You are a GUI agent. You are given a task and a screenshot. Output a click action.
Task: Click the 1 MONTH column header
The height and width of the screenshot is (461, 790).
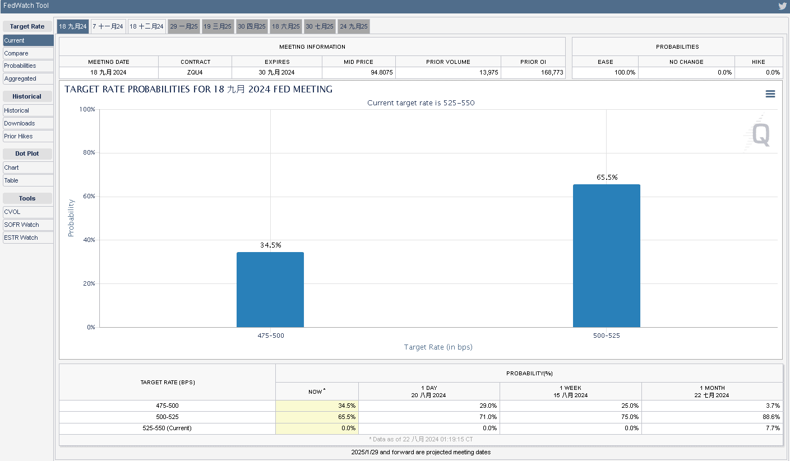coord(712,391)
